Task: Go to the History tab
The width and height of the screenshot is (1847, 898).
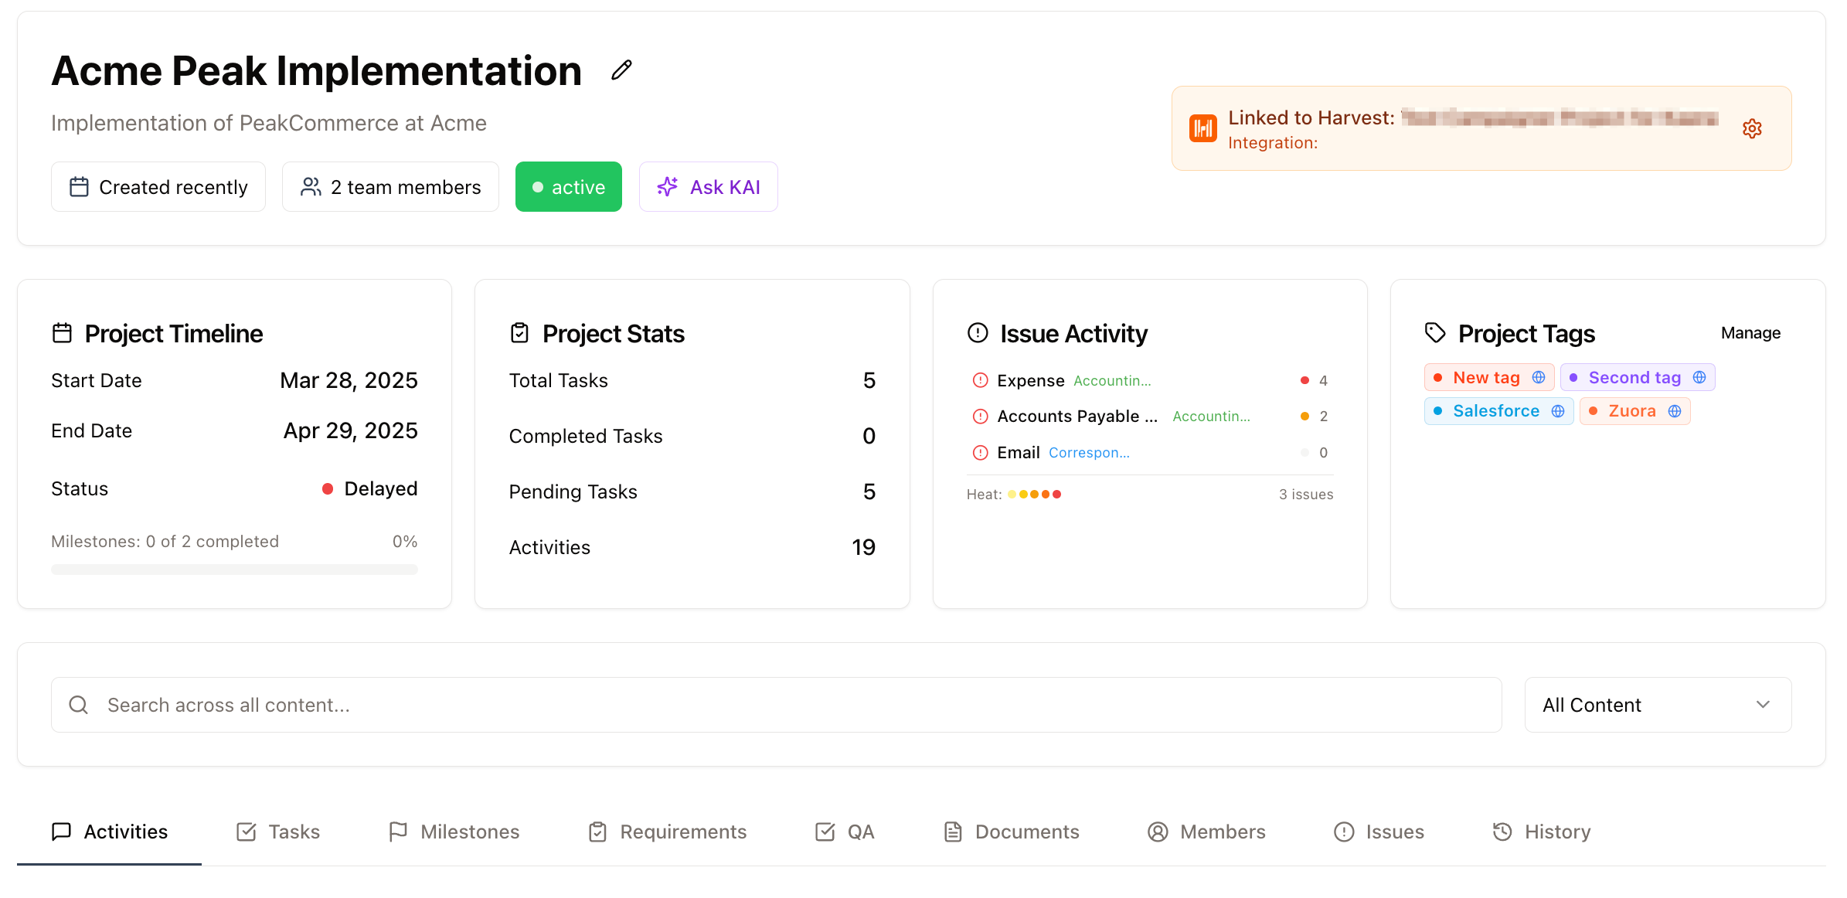Action: click(x=1542, y=832)
